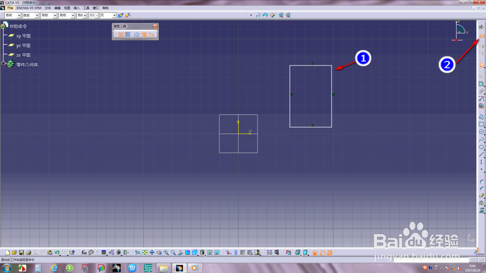The width and height of the screenshot is (486, 273).
Task: Open the 无 layer dropdown
Action: tap(108, 15)
